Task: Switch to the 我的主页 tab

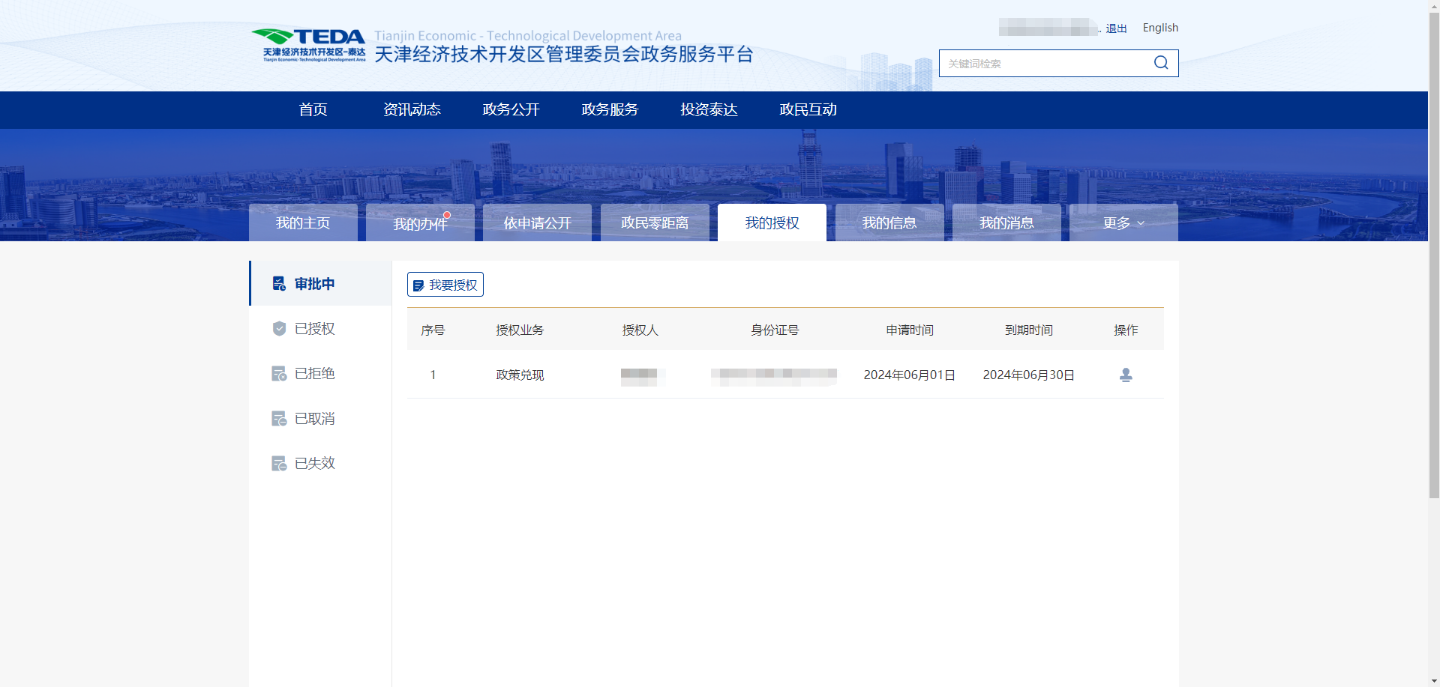Action: 303,223
